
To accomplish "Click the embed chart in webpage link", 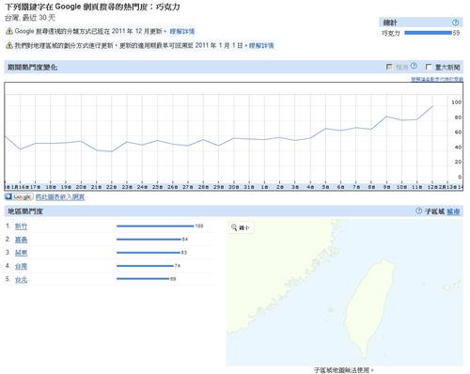I will coord(60,197).
